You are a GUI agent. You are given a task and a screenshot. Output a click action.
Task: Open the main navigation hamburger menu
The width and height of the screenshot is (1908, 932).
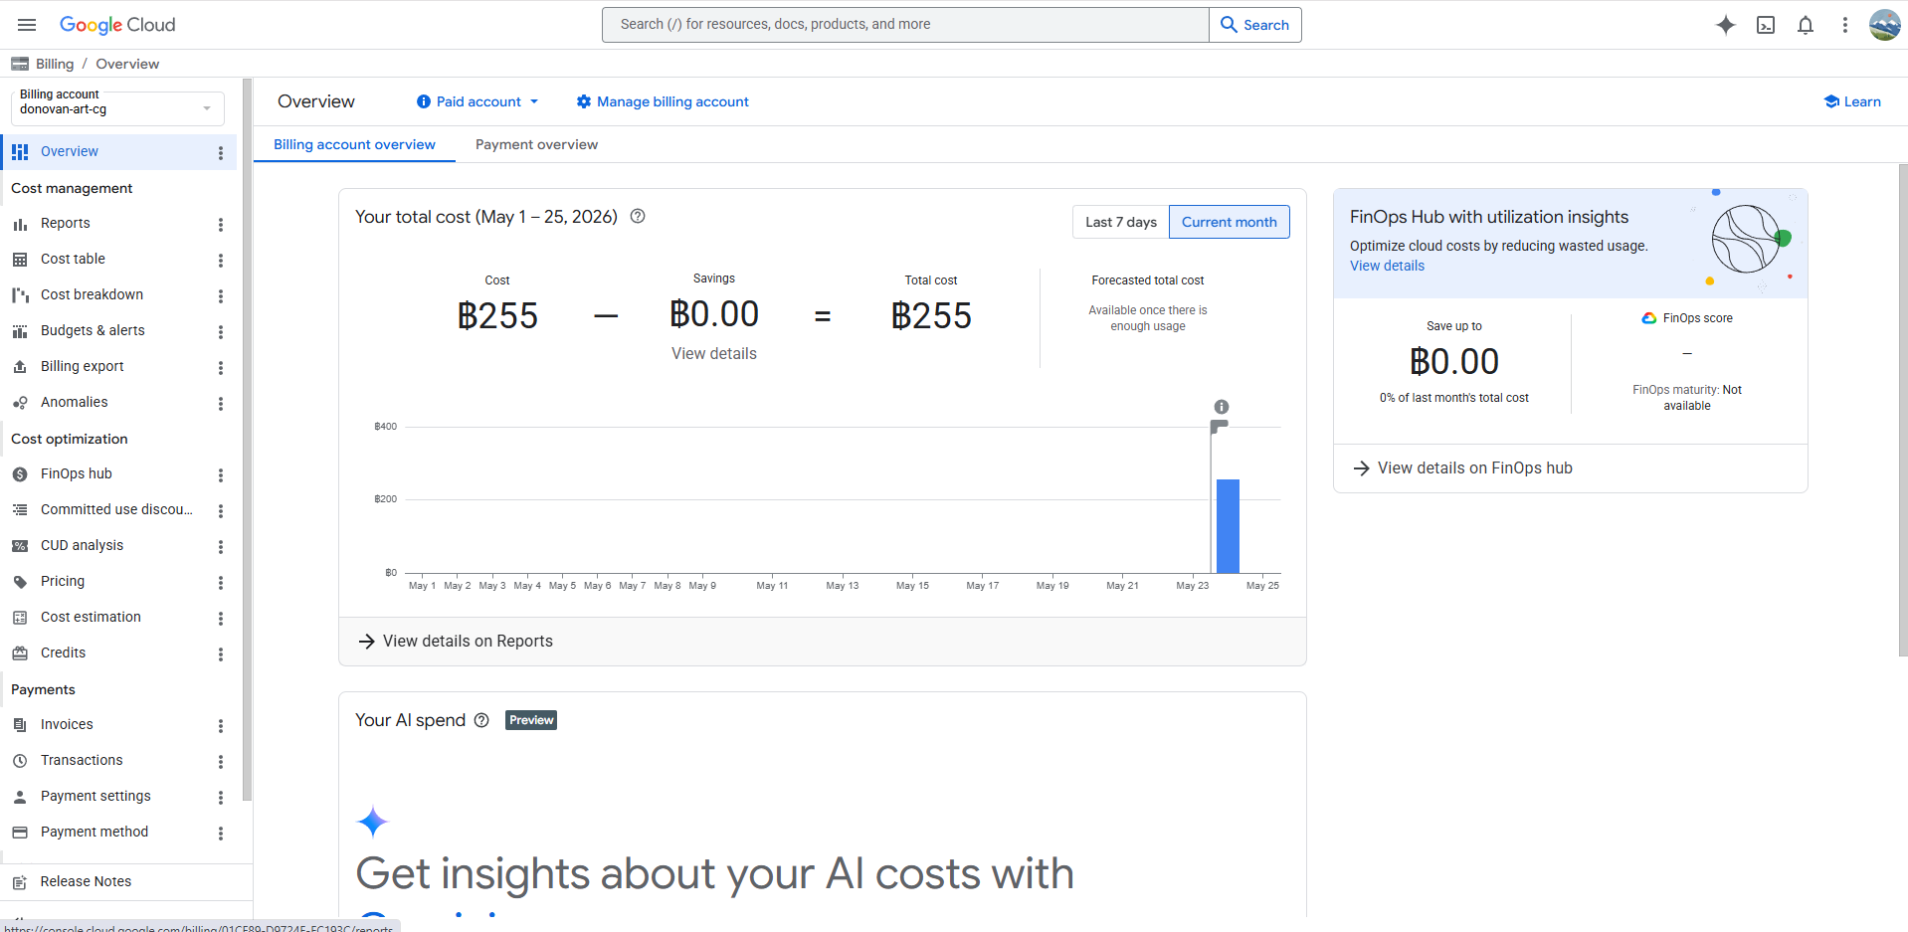[27, 25]
